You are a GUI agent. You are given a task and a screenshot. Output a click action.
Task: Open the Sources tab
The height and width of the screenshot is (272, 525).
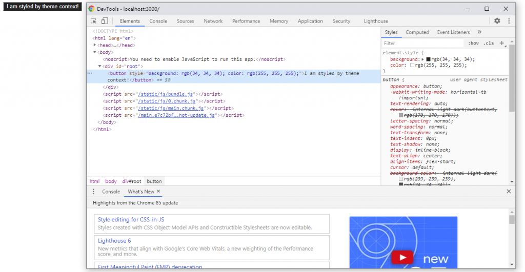coord(185,20)
